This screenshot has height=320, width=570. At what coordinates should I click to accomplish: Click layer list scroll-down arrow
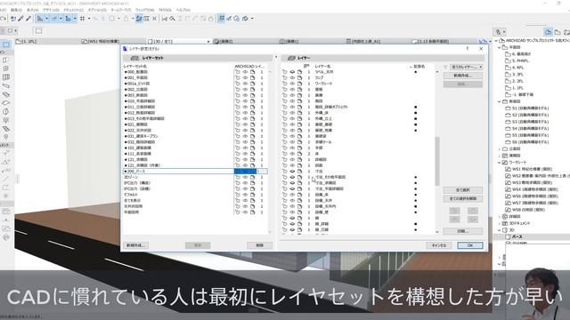pyautogui.click(x=437, y=232)
